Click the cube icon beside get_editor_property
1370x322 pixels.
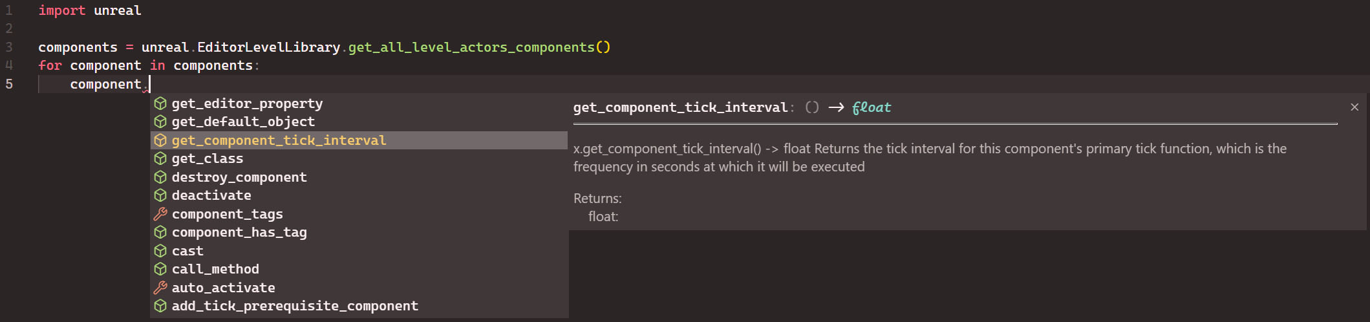[x=160, y=103]
